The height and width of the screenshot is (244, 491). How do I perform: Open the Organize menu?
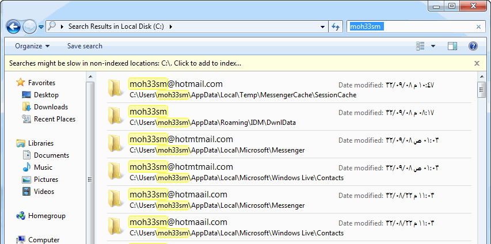coord(32,46)
